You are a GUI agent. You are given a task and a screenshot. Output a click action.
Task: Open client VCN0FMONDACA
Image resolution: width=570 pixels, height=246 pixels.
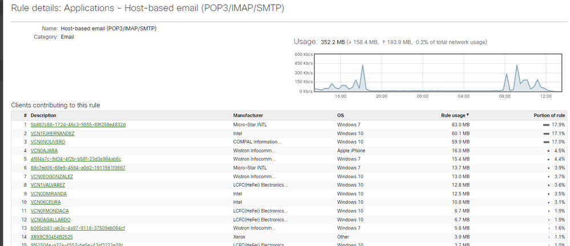tap(50, 211)
